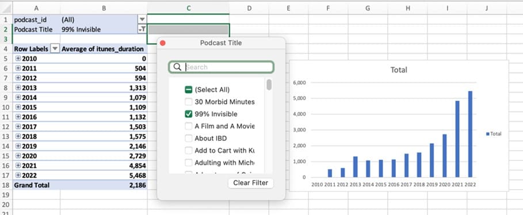Viewport: 523px width, 215px height.
Task: Click the Total legend entry in chart
Action: pos(494,134)
